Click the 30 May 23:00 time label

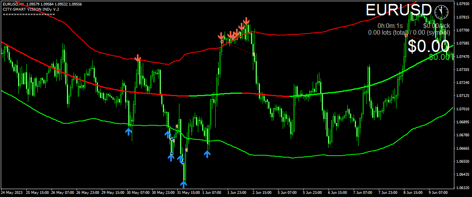pos(164,193)
